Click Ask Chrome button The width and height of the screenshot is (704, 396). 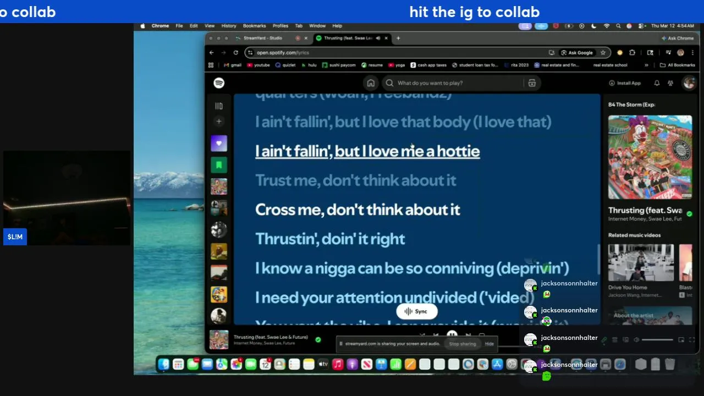coord(678,38)
